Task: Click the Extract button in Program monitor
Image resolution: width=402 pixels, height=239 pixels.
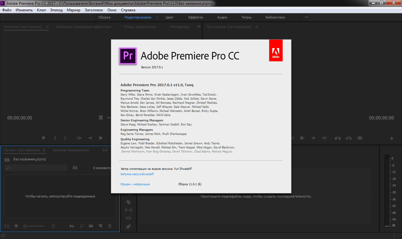Action: pyautogui.click(x=349, y=138)
